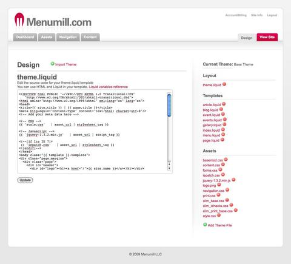The height and width of the screenshot is (264, 291).
Task: Delete slim_base.css using its red icon
Action: [227, 200]
